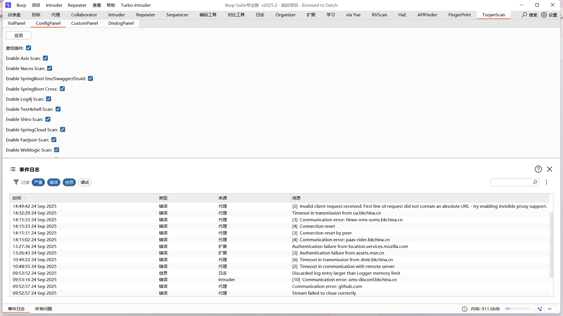The width and height of the screenshot is (563, 316).
Task: Click the 应用 apply button
Action: pos(19,35)
